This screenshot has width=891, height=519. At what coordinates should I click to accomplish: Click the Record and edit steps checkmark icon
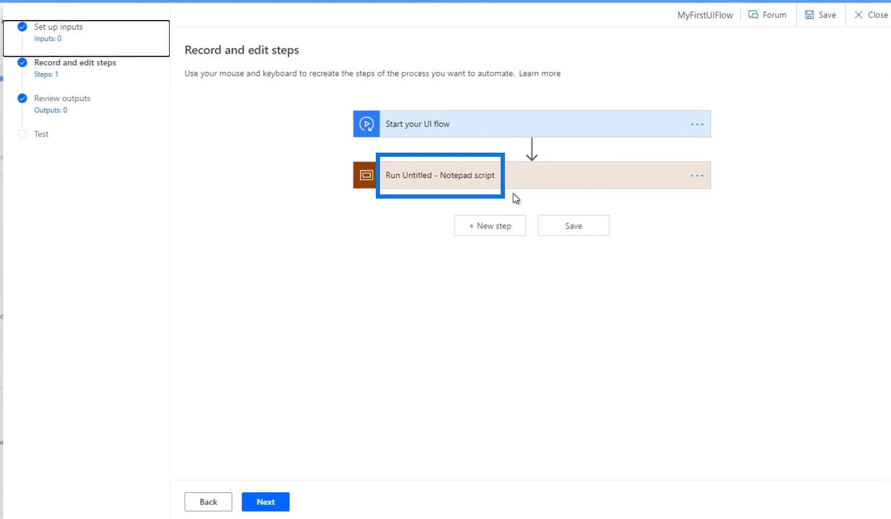coord(22,62)
